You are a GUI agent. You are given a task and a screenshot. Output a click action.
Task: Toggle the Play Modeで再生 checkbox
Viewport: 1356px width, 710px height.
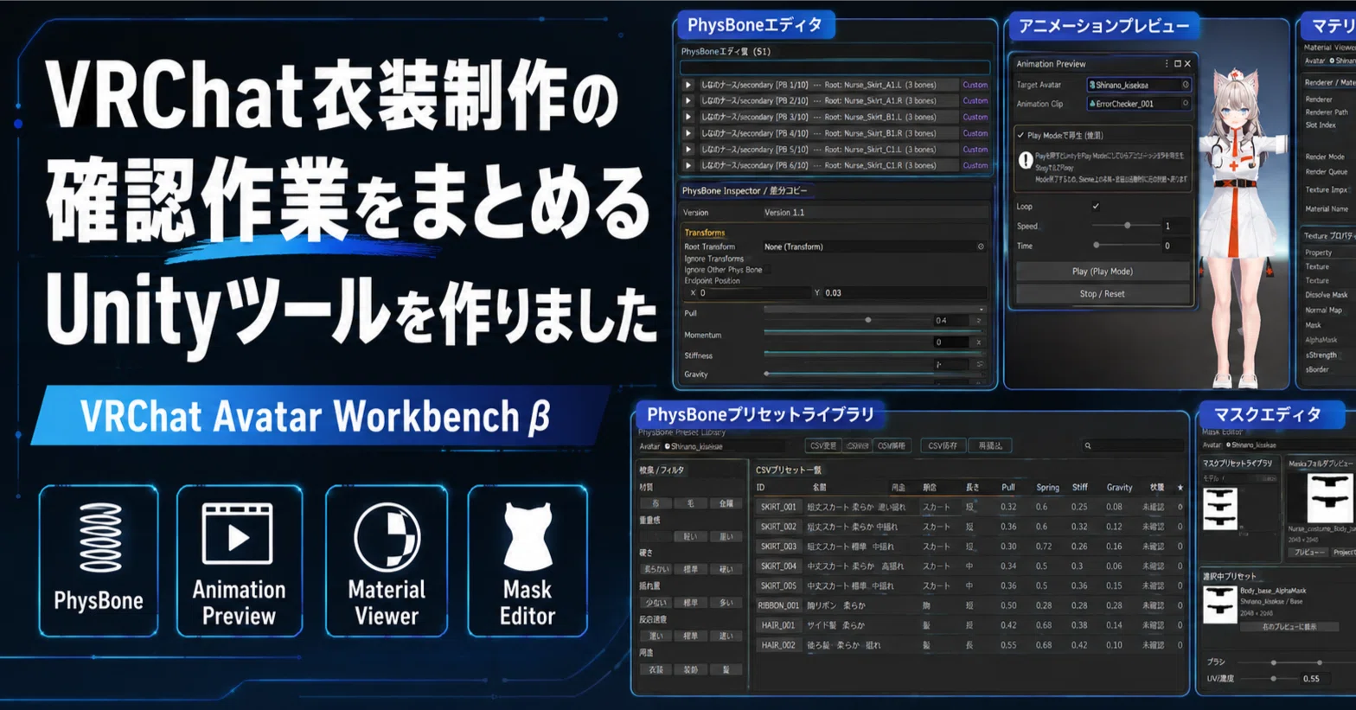pos(1021,135)
